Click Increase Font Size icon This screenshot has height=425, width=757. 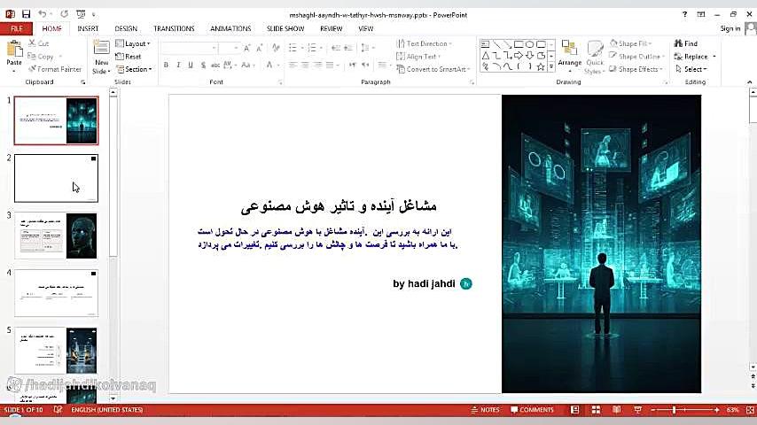pyautogui.click(x=246, y=48)
